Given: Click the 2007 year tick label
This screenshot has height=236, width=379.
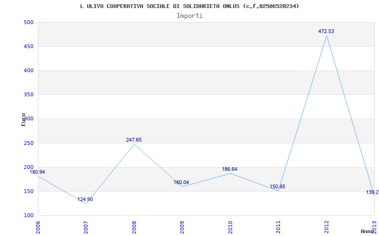Looking at the screenshot, I should (86, 227).
